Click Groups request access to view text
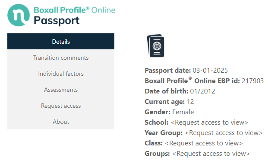This screenshot has width=268, height=161. pos(211,154)
